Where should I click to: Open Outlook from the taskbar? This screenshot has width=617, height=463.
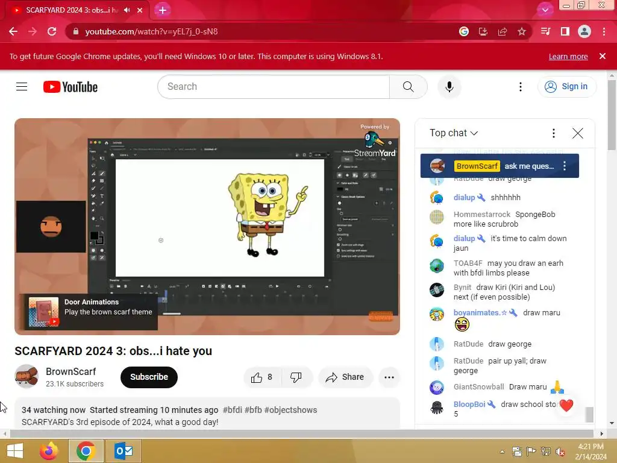click(124, 451)
